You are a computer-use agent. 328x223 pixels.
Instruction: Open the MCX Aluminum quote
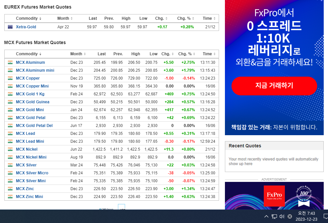[30, 62]
